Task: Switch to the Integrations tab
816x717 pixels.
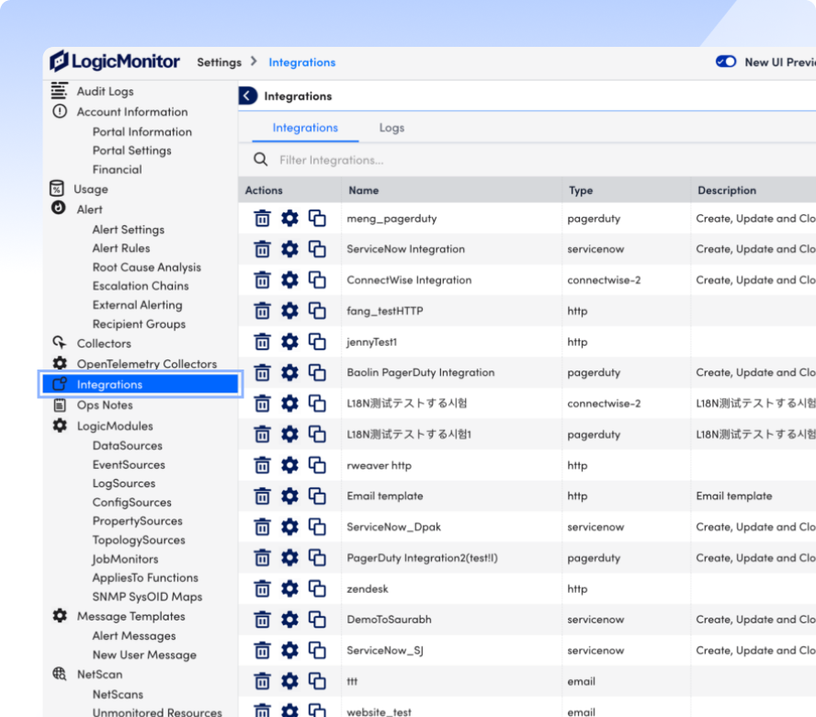Action: tap(305, 128)
